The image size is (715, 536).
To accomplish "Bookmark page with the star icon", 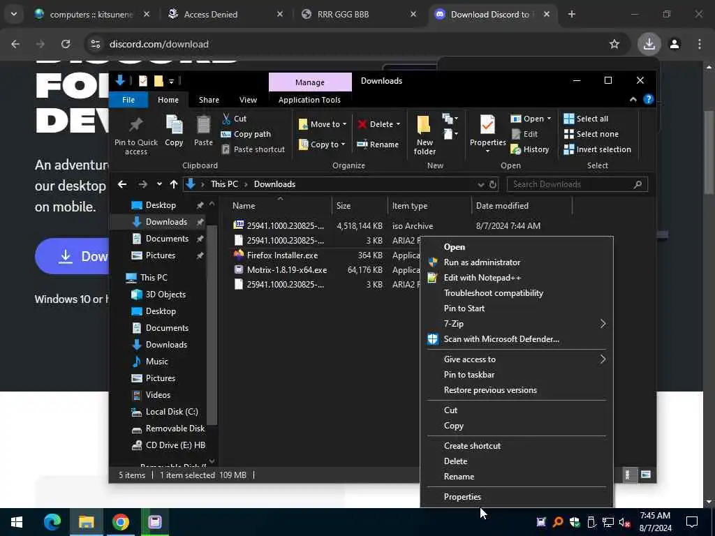I will (614, 44).
